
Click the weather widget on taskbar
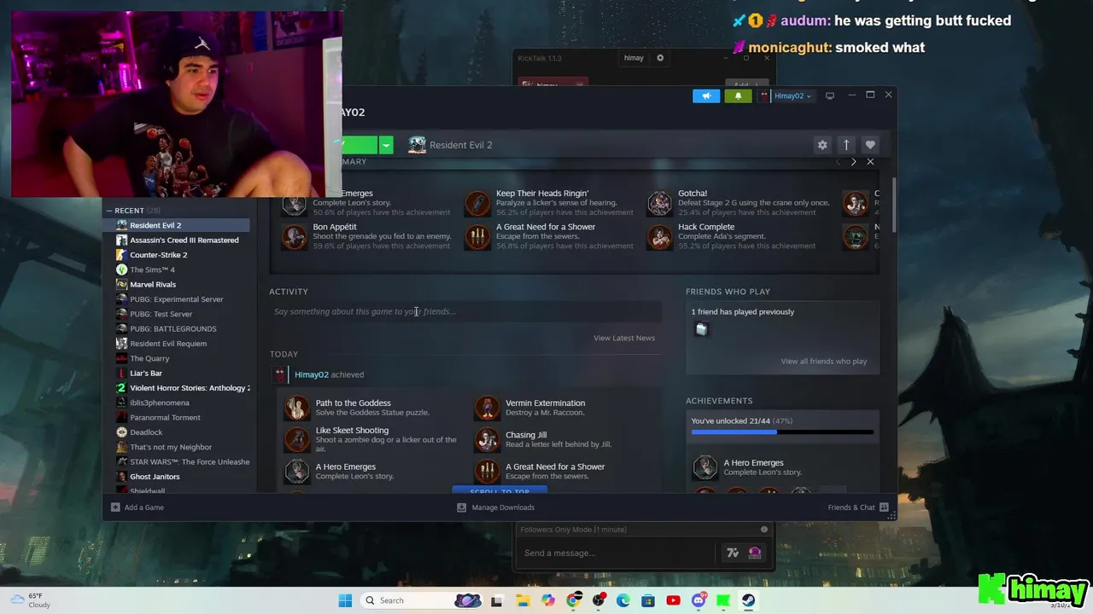(x=29, y=600)
